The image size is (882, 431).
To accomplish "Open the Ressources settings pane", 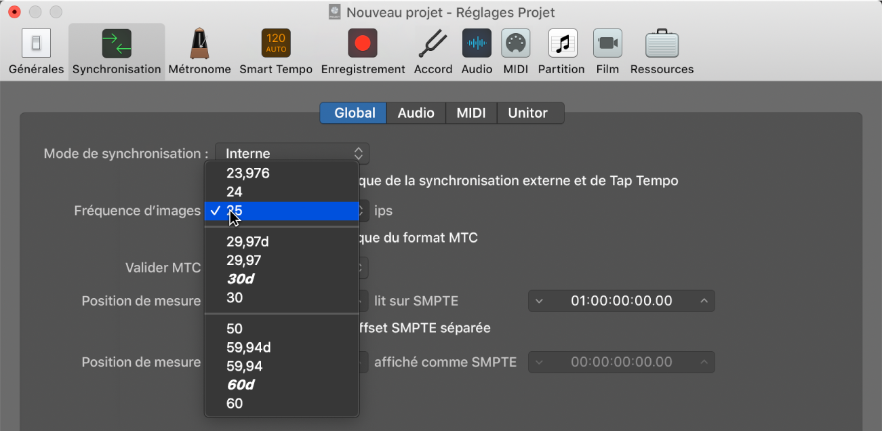I will [662, 52].
